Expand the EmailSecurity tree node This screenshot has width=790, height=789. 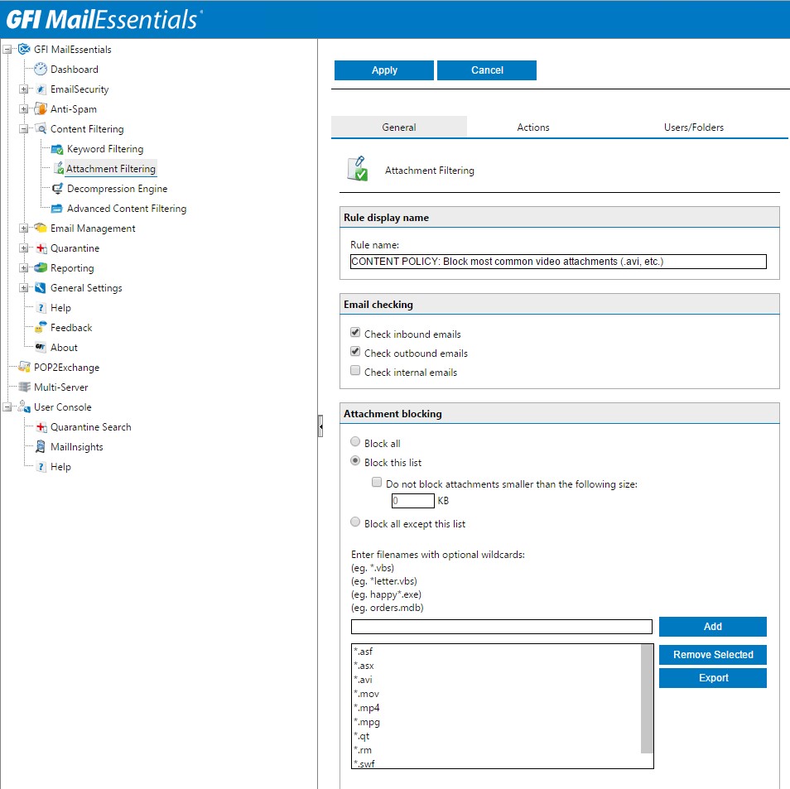click(x=24, y=89)
